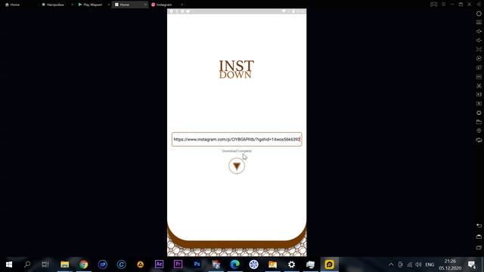Open the operation recorder icon
The width and height of the screenshot is (484, 272).
pos(479,59)
